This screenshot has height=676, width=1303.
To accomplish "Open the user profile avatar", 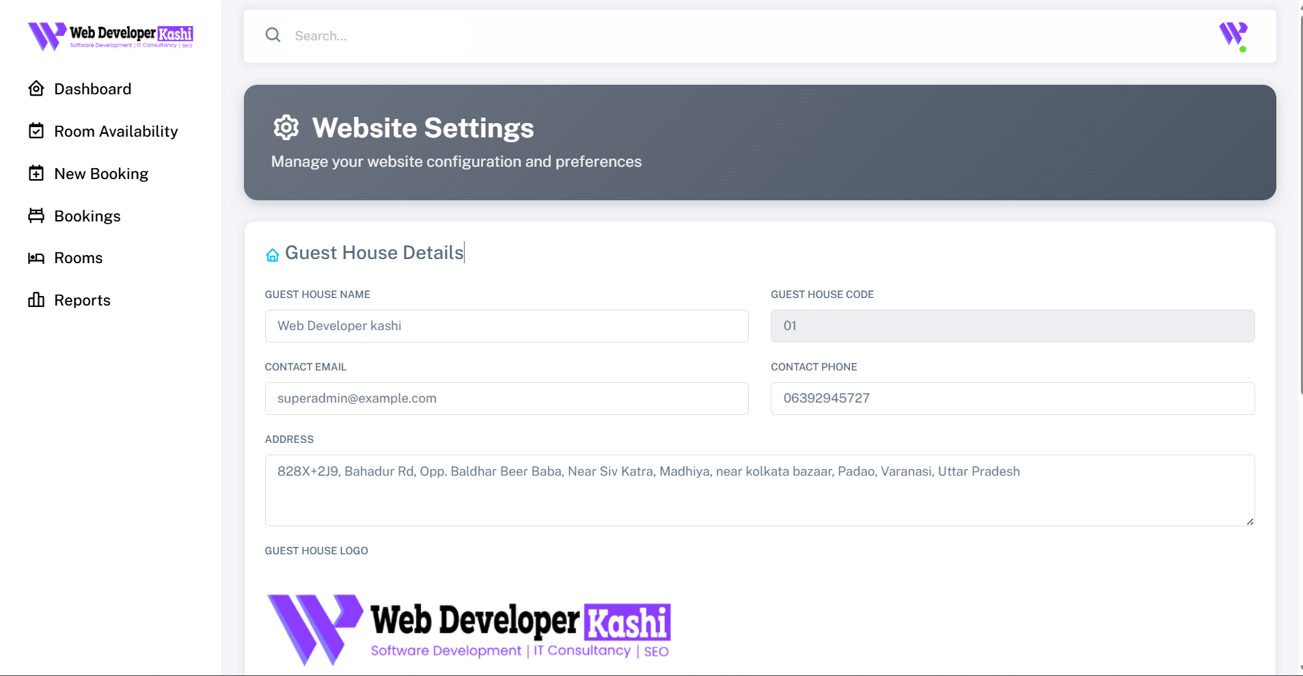I will 1233,36.
